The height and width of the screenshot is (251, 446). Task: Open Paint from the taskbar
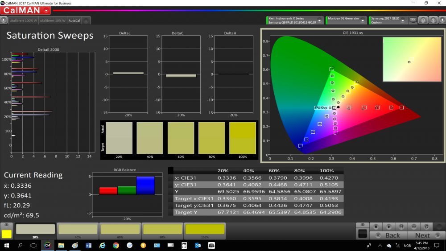click(x=75, y=245)
